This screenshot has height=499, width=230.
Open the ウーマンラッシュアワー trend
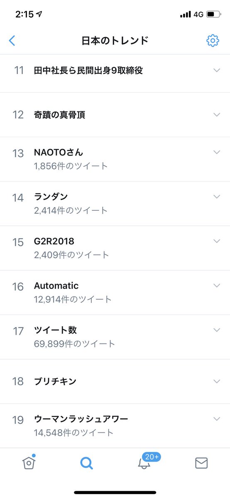tap(115, 426)
